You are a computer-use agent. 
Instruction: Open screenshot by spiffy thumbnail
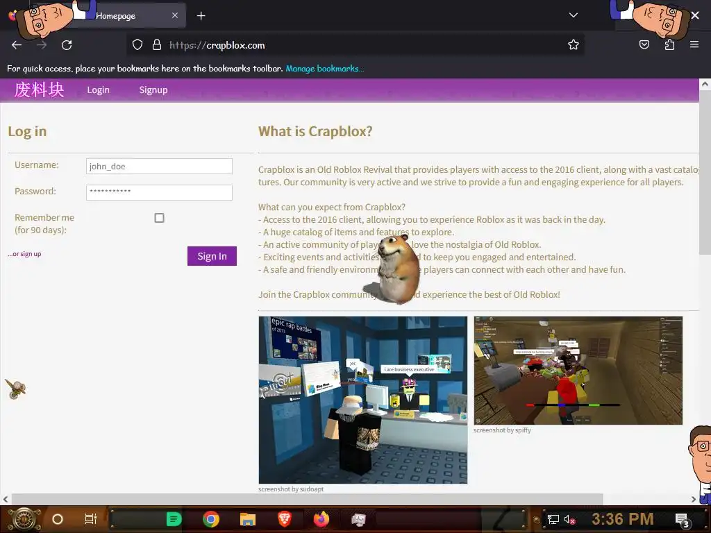[578, 371]
